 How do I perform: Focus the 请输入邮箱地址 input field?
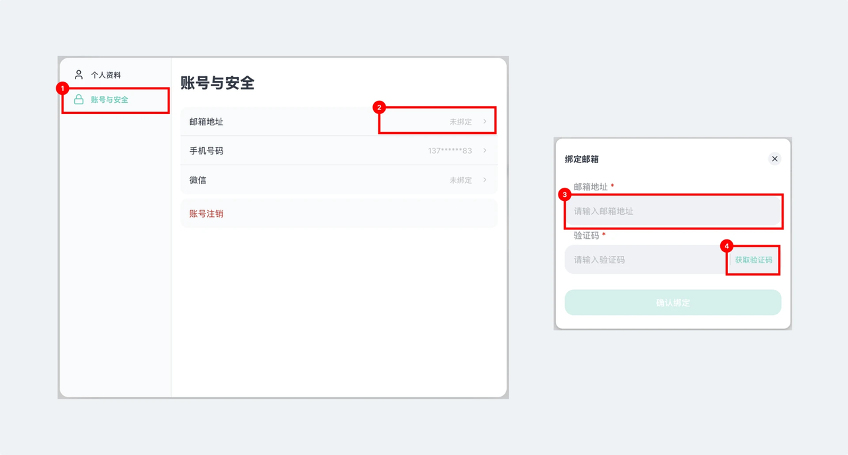(672, 212)
